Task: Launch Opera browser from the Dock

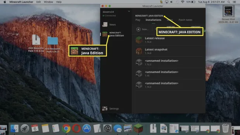Action: click(x=76, y=128)
